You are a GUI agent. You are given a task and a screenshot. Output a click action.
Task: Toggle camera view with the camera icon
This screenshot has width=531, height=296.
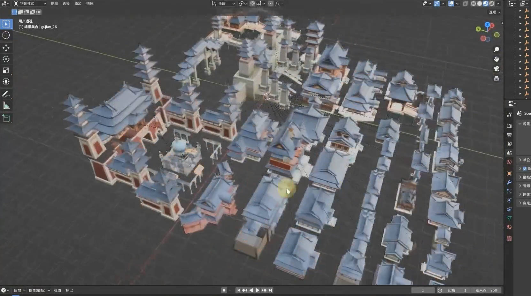(x=496, y=69)
